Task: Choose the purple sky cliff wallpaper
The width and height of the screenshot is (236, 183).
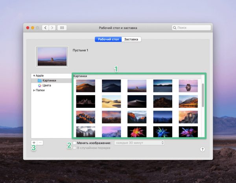Action: (111, 131)
